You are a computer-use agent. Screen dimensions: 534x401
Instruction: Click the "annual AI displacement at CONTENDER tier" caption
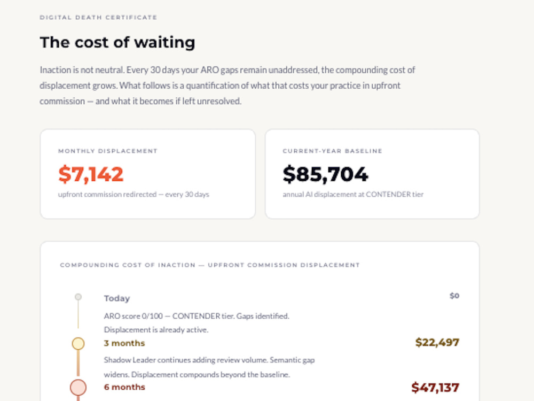(x=353, y=195)
